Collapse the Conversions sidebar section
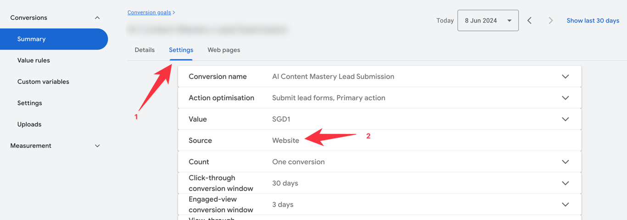Viewport: 627px width, 220px height. pyautogui.click(x=97, y=18)
